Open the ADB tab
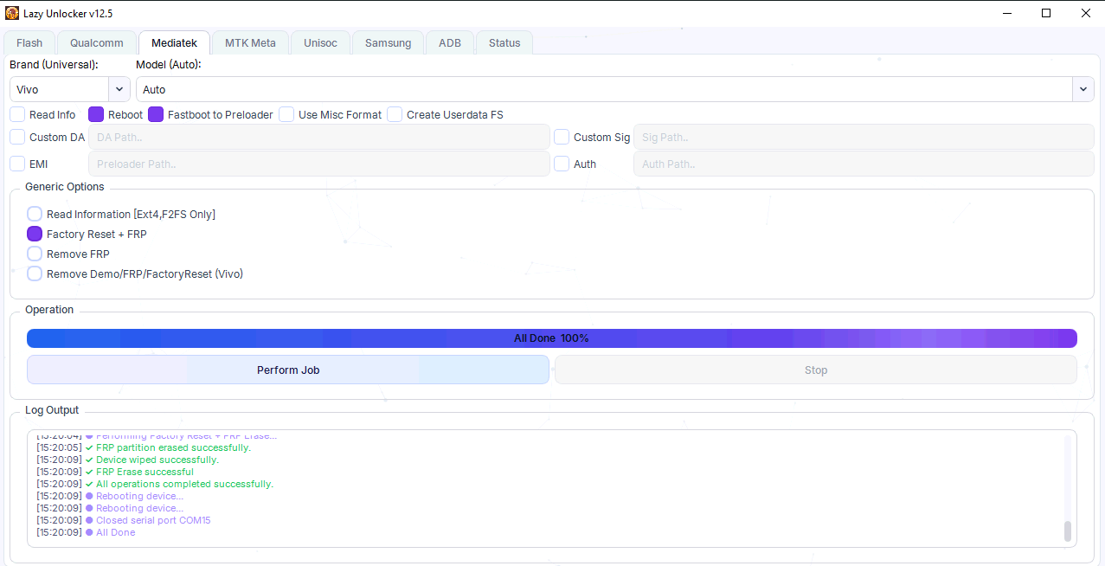 pyautogui.click(x=450, y=42)
